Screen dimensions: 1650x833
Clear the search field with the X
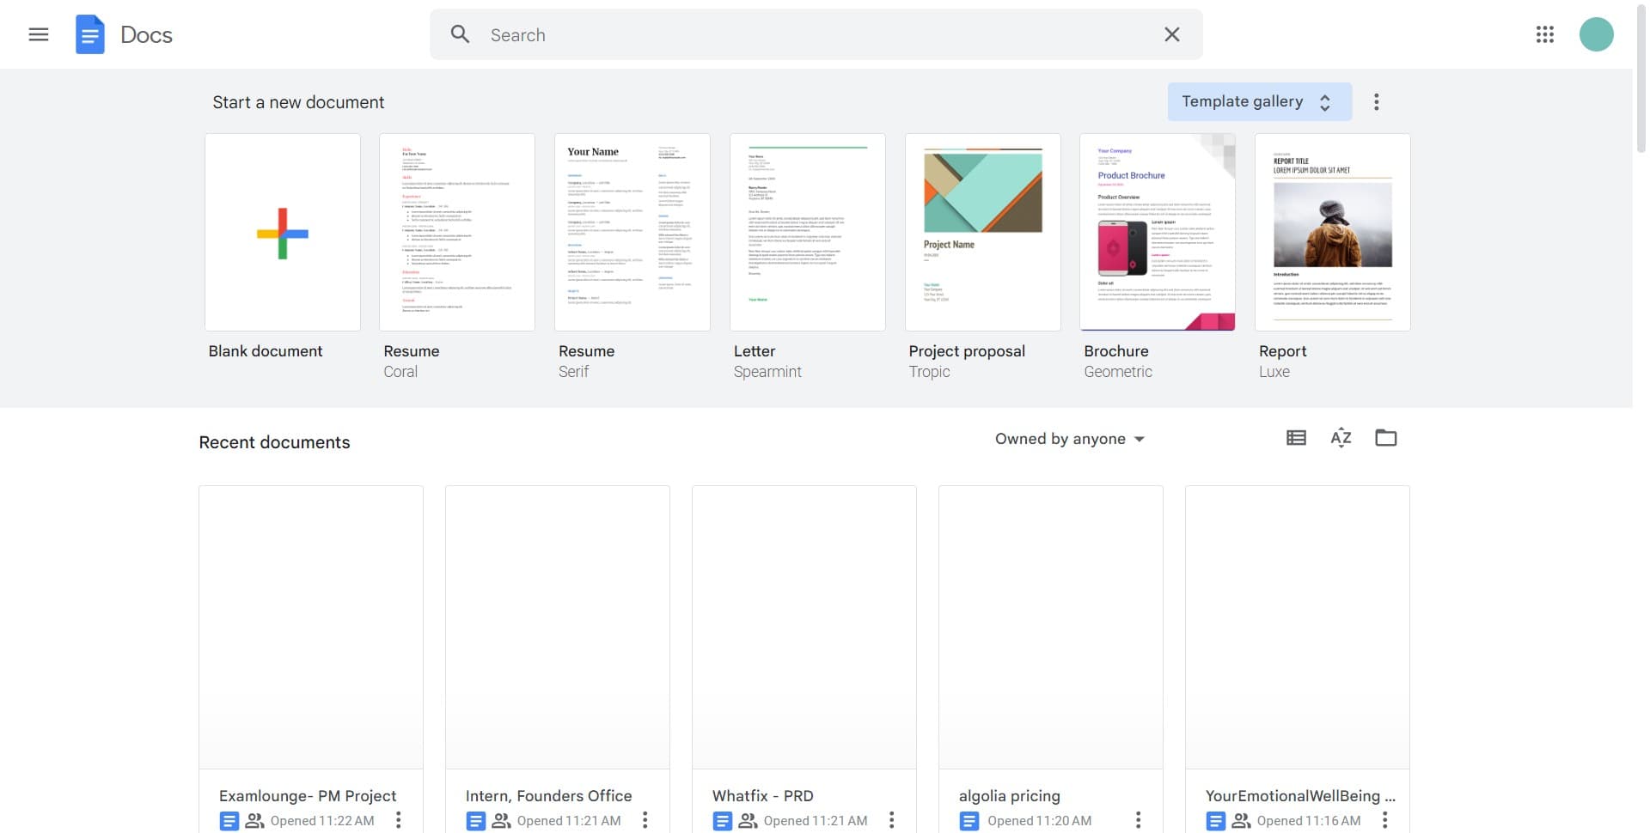click(1170, 34)
